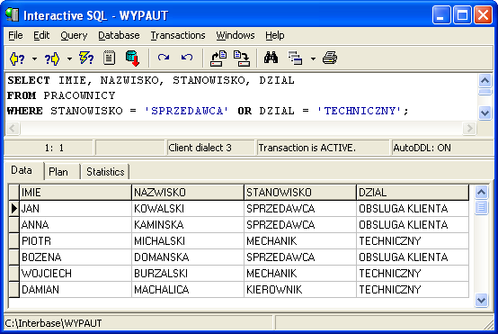Click the DZIAL column header
Screen dimensions: 498x334
tap(413, 193)
